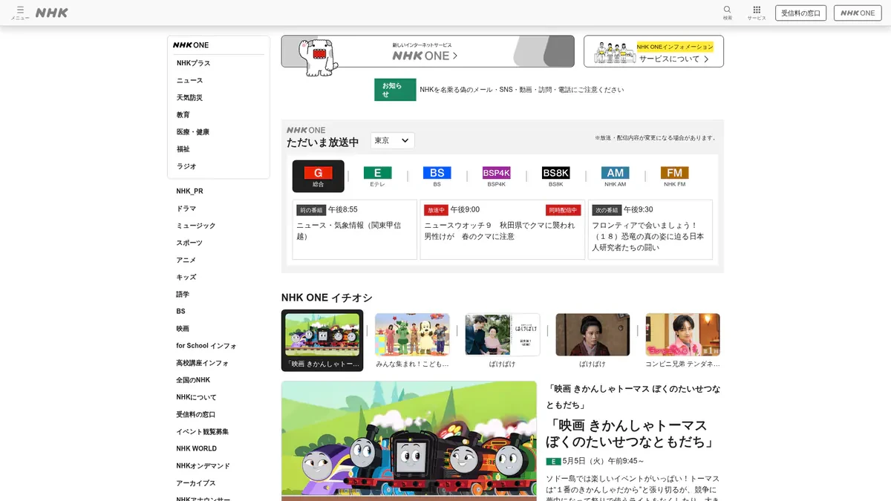This screenshot has height=501, width=891.
Task: Open 受信料の窓口 sidebar link
Action: [x=196, y=414]
